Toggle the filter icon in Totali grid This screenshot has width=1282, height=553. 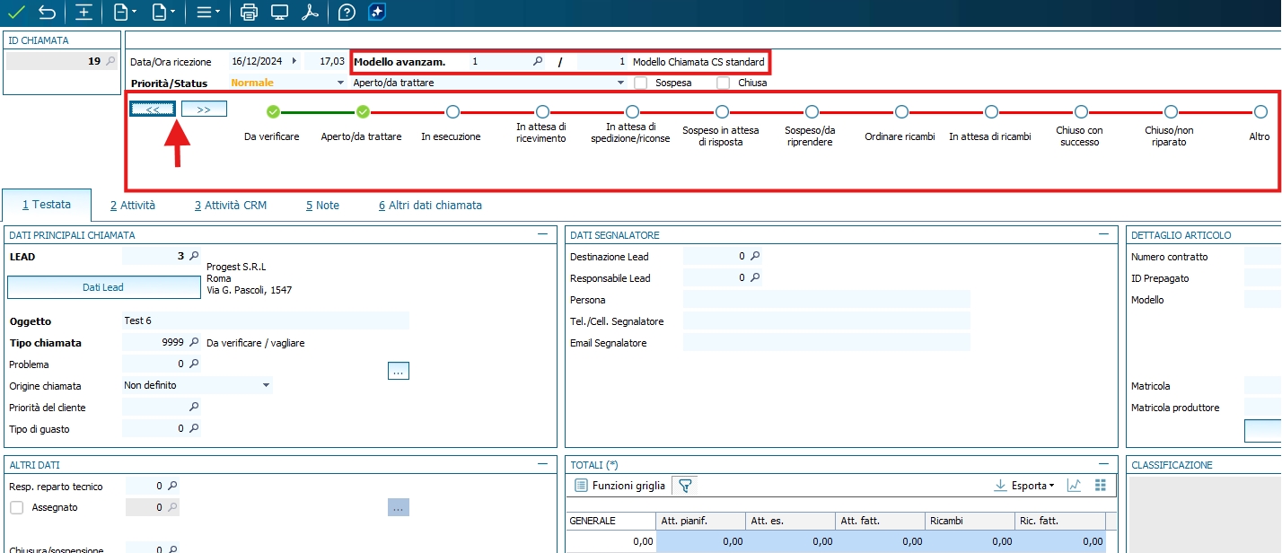pyautogui.click(x=685, y=486)
